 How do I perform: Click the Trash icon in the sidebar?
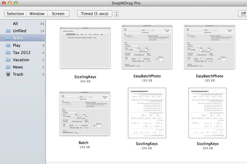click(x=8, y=74)
